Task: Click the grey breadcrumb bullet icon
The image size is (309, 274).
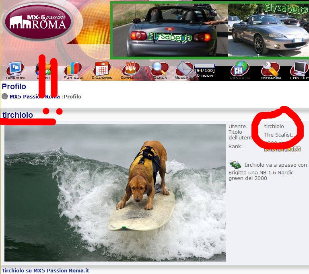Action: pos(5,96)
